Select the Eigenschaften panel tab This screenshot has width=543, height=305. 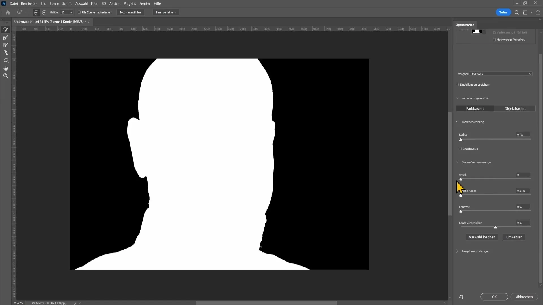(465, 25)
